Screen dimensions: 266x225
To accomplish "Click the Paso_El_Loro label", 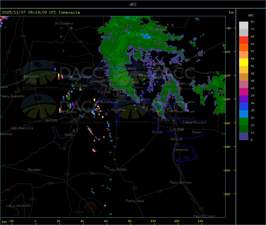I will point(204,216).
